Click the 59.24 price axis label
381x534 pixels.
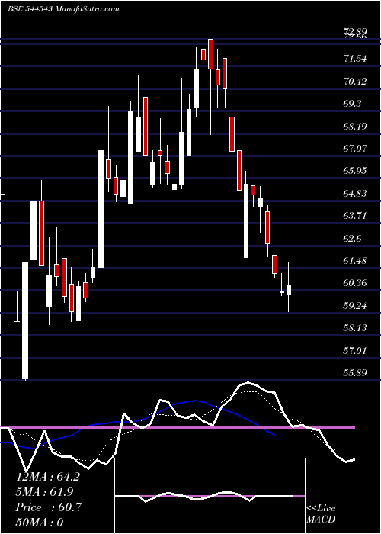pos(356,305)
